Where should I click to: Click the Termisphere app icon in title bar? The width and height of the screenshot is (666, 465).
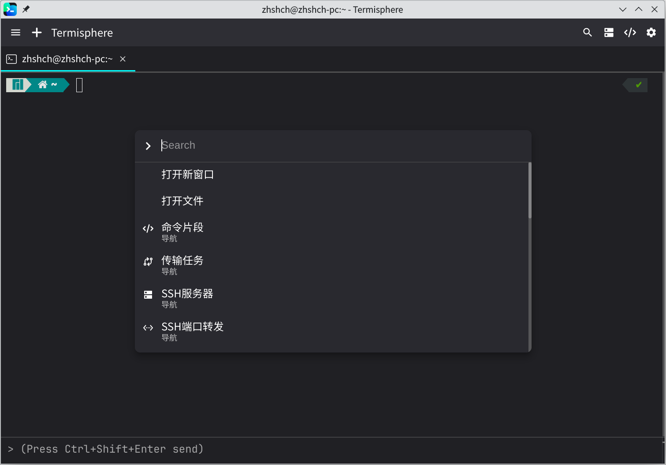pos(10,9)
